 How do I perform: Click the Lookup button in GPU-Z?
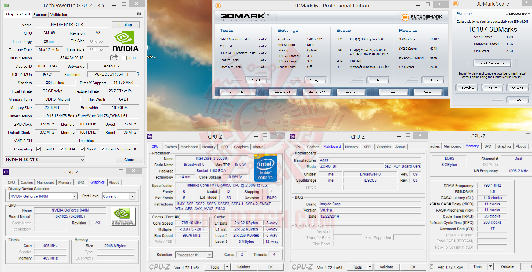pyautogui.click(x=126, y=25)
